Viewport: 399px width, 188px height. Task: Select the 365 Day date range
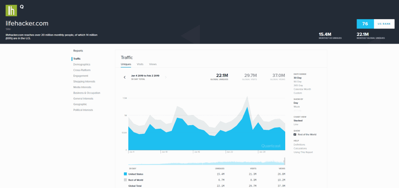click(x=298, y=85)
